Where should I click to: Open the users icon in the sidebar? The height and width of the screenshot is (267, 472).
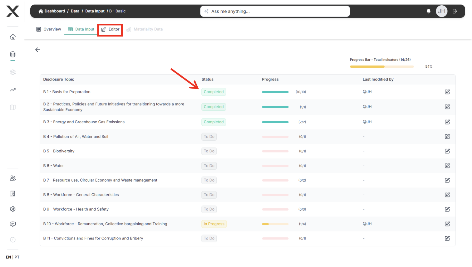pos(13,178)
